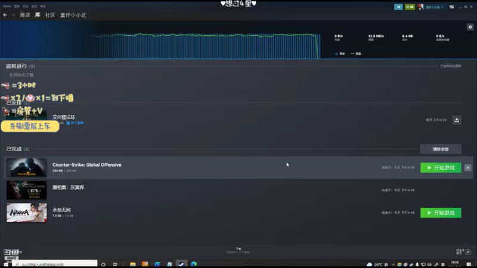Click the 11.8 MB/s peak speed stat
This screenshot has height=268, width=477.
click(376, 38)
